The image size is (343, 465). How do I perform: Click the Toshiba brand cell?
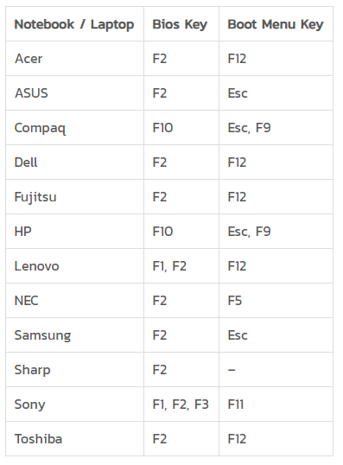[x=74, y=439]
